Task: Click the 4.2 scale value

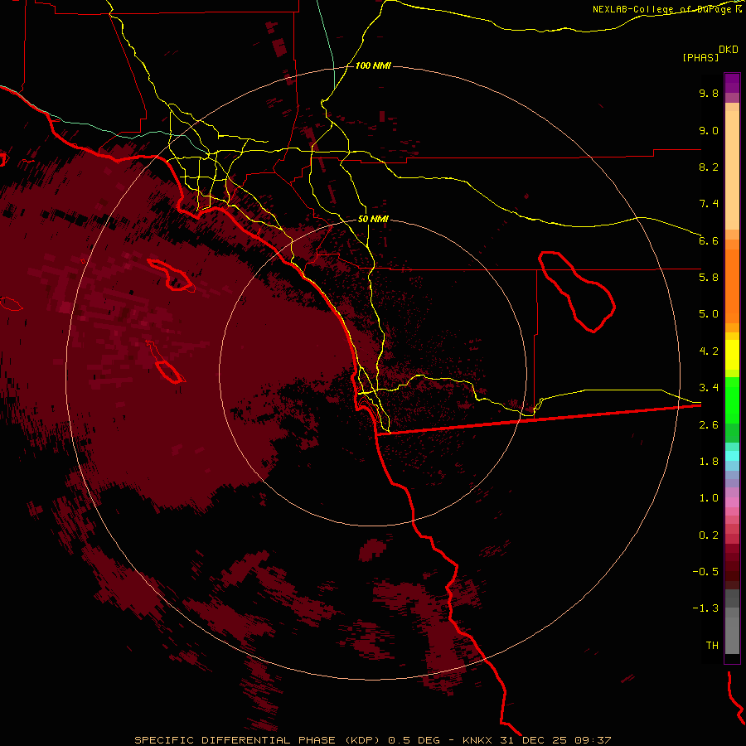Action: pyautogui.click(x=709, y=351)
